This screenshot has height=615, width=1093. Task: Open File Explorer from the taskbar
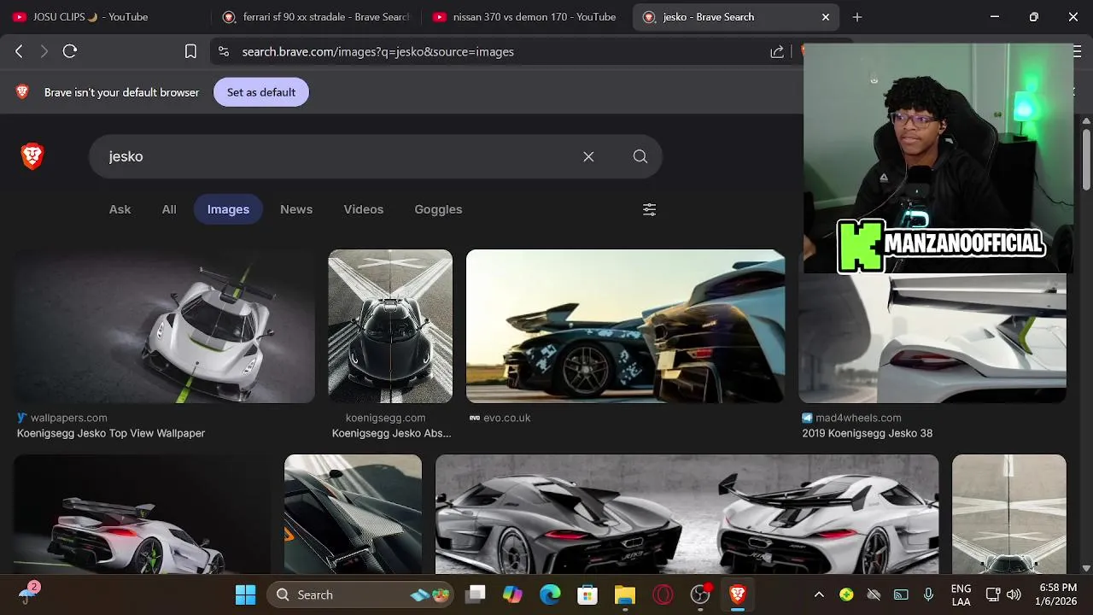tap(625, 594)
